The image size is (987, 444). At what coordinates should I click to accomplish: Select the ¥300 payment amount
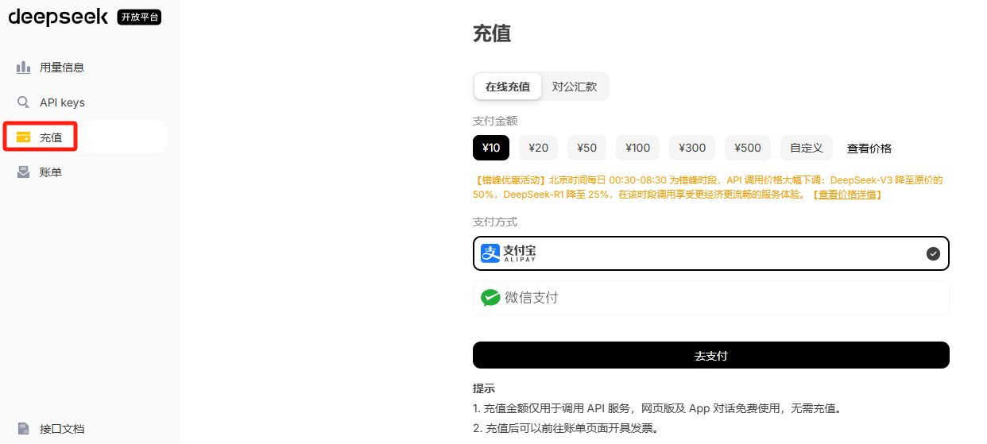pos(693,148)
